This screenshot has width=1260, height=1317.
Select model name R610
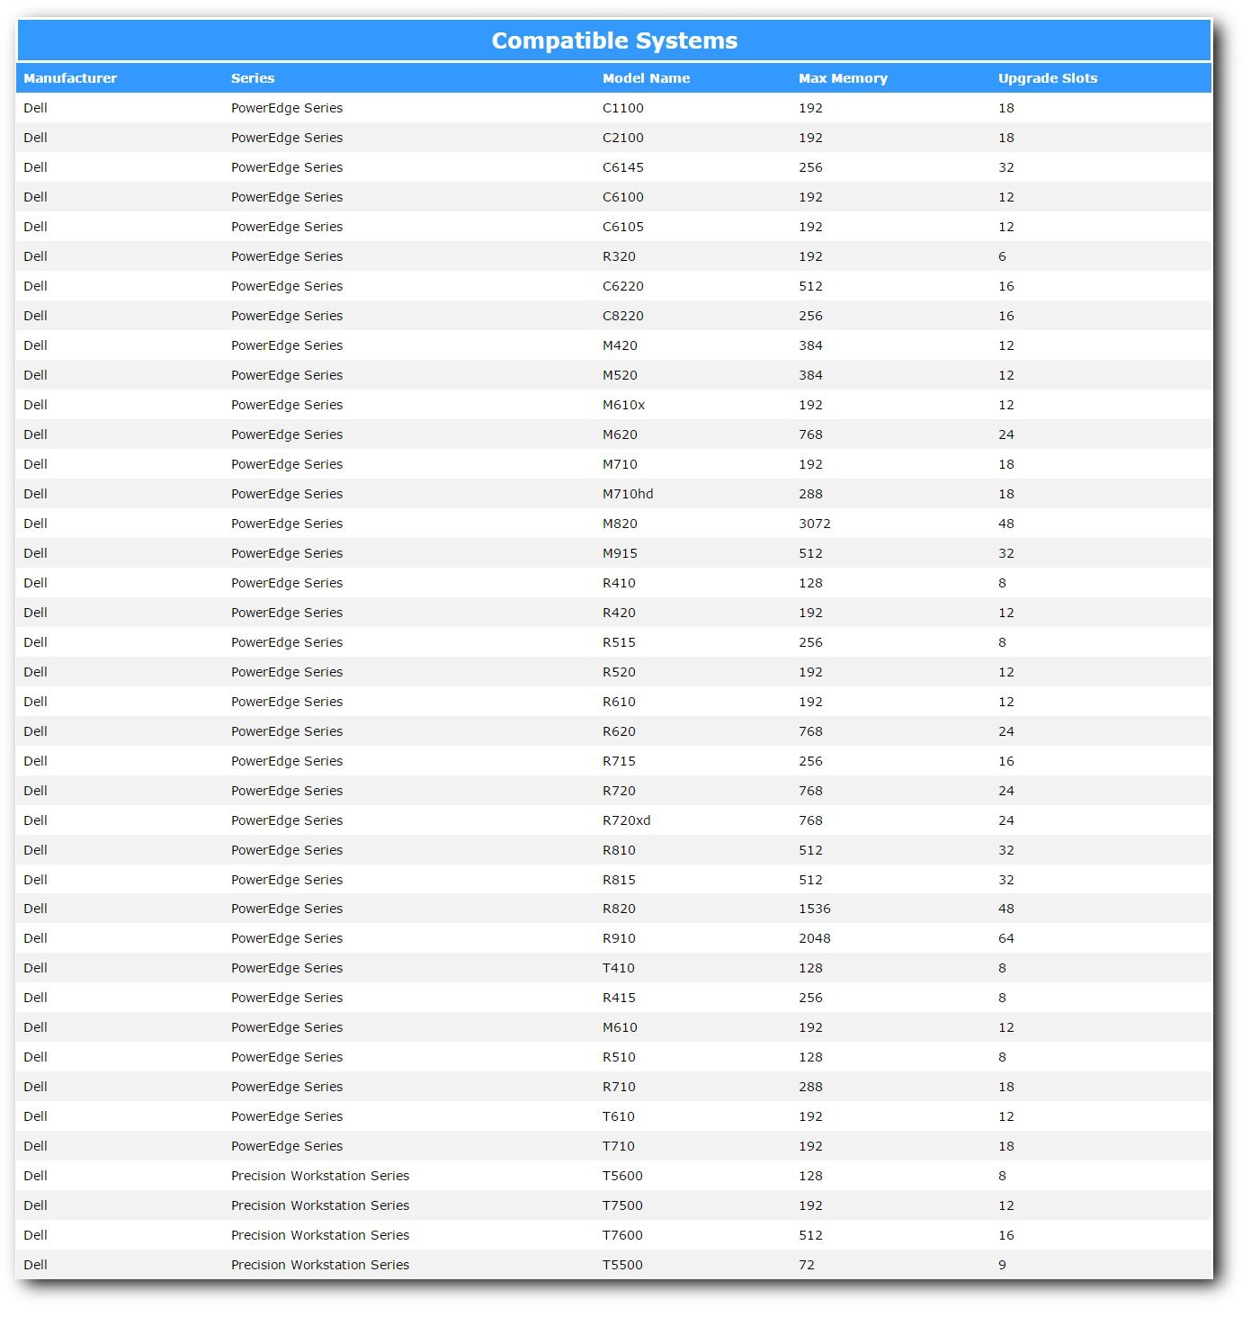coord(619,702)
